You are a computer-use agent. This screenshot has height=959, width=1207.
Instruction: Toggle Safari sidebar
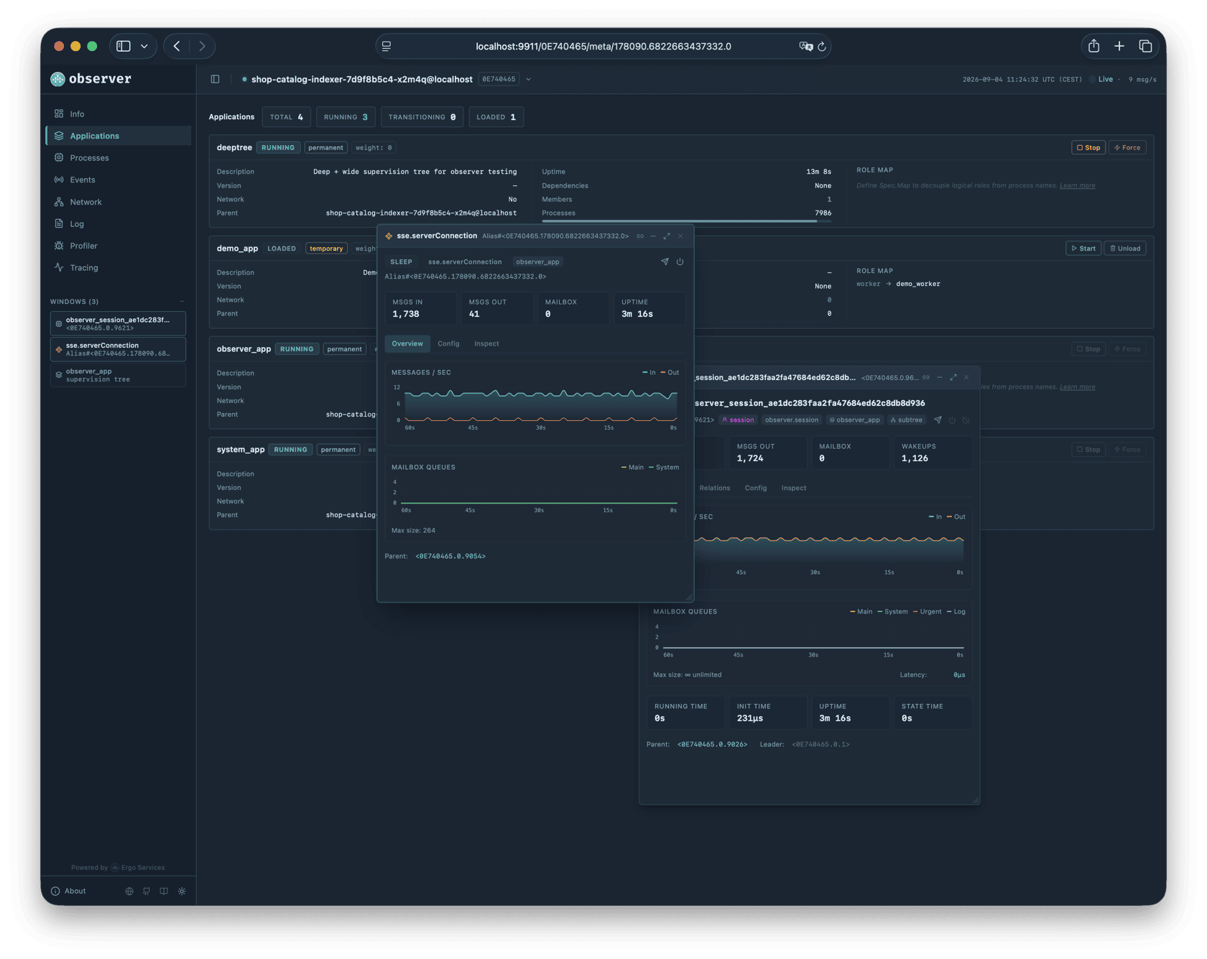click(x=124, y=46)
